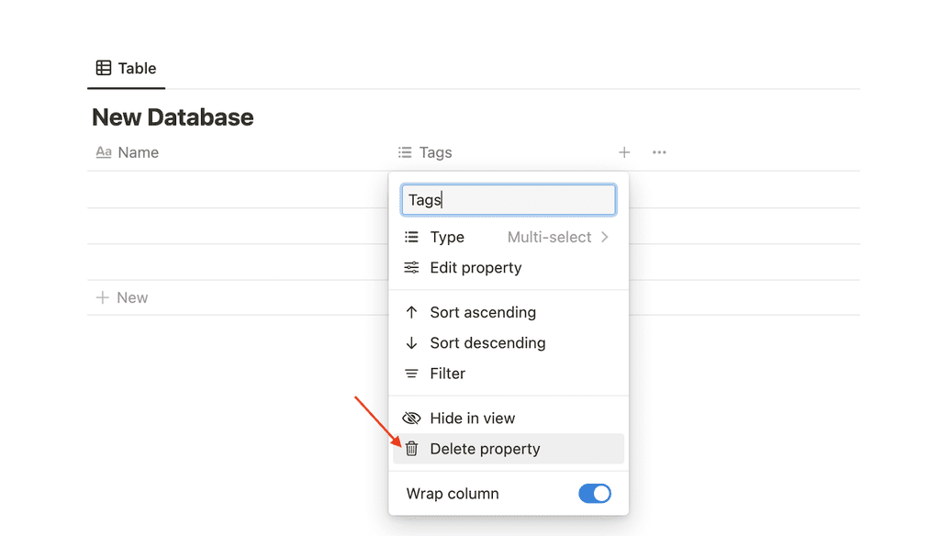
Task: Select Delete property from the menu
Action: tap(485, 449)
